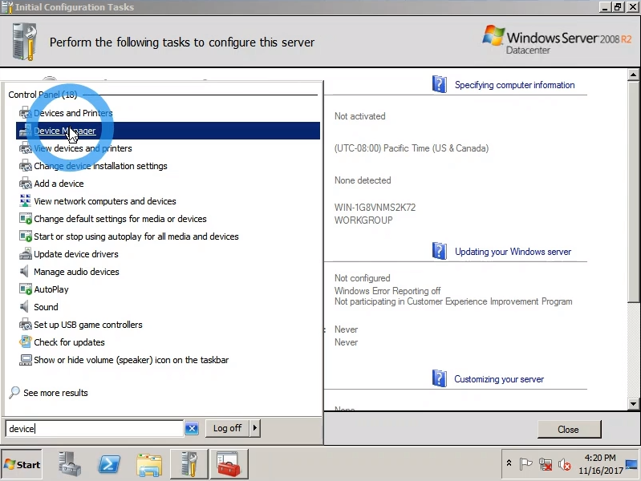Screen dimensions: 641x481
Task: Click the Sound speaker icon
Action: (x=25, y=307)
